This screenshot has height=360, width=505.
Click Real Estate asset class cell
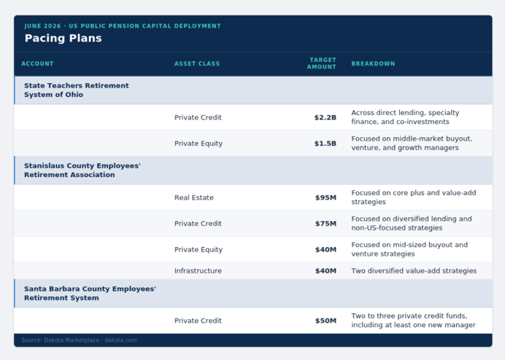pyautogui.click(x=194, y=197)
